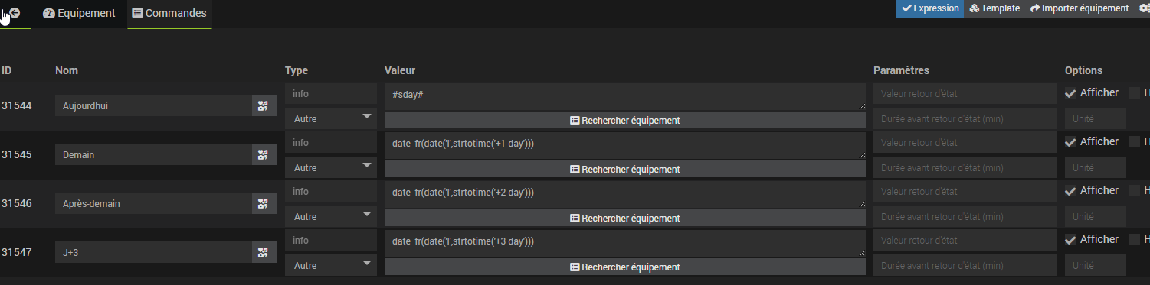Toggle Afficher checkbox for Demain row
The image size is (1150, 285).
pyautogui.click(x=1071, y=142)
